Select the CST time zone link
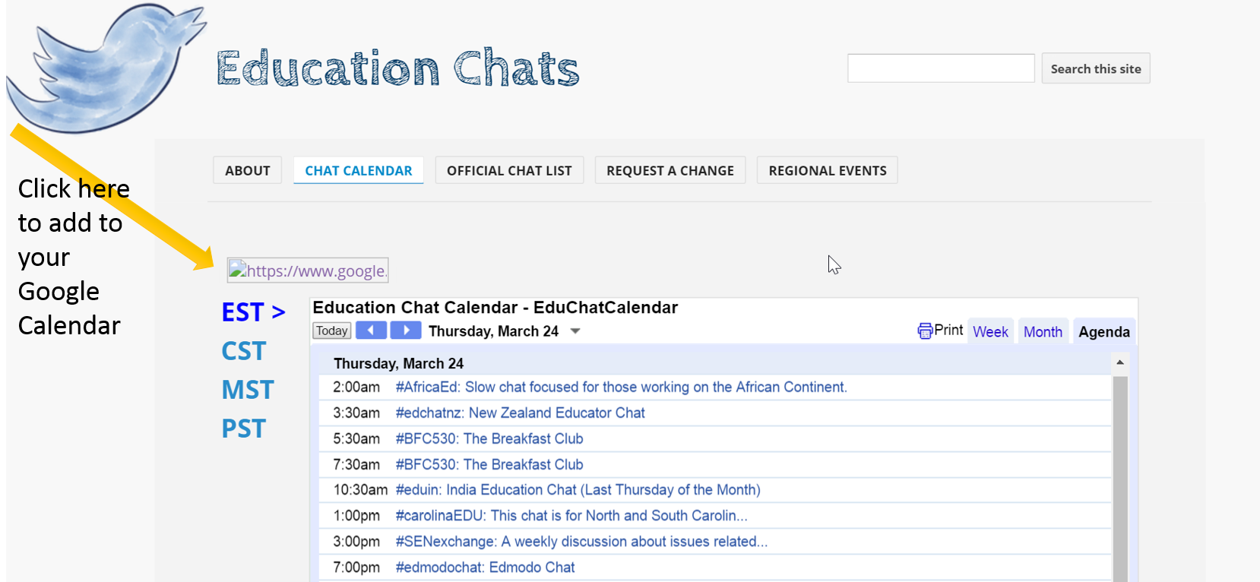 [x=244, y=351]
